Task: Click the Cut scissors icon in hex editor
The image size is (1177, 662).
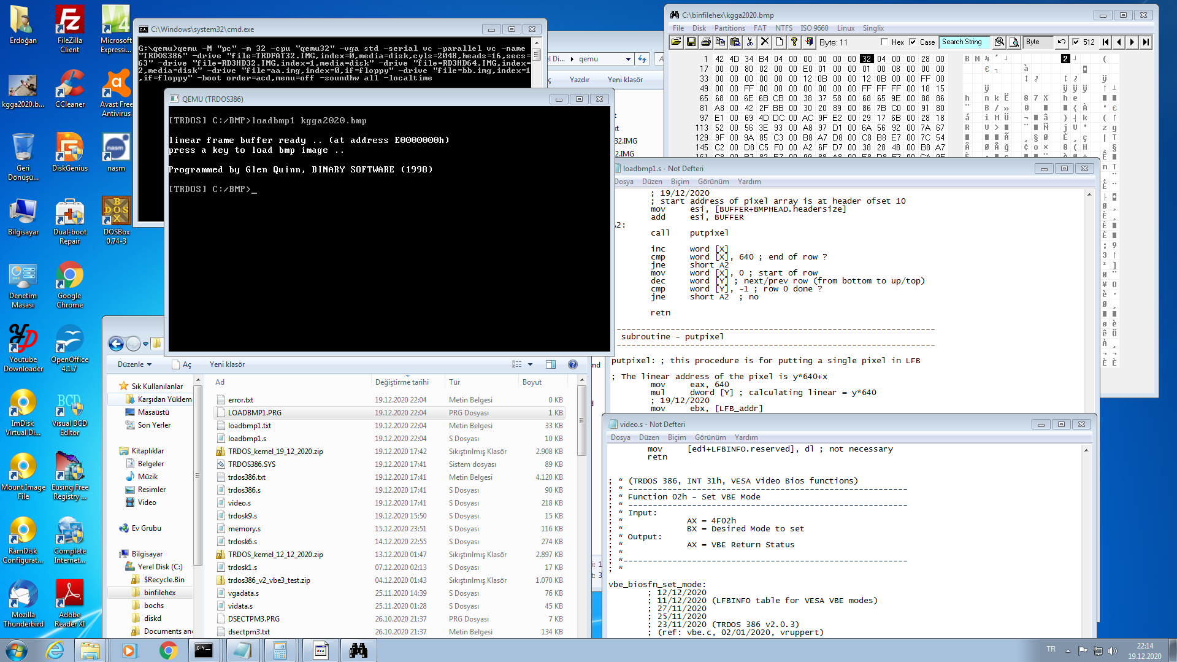Action: coord(750,42)
